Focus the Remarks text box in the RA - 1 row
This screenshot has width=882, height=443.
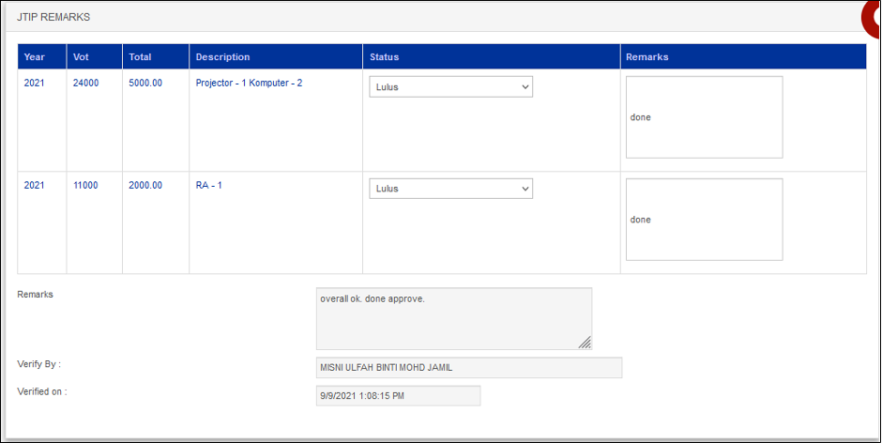pyautogui.click(x=704, y=220)
